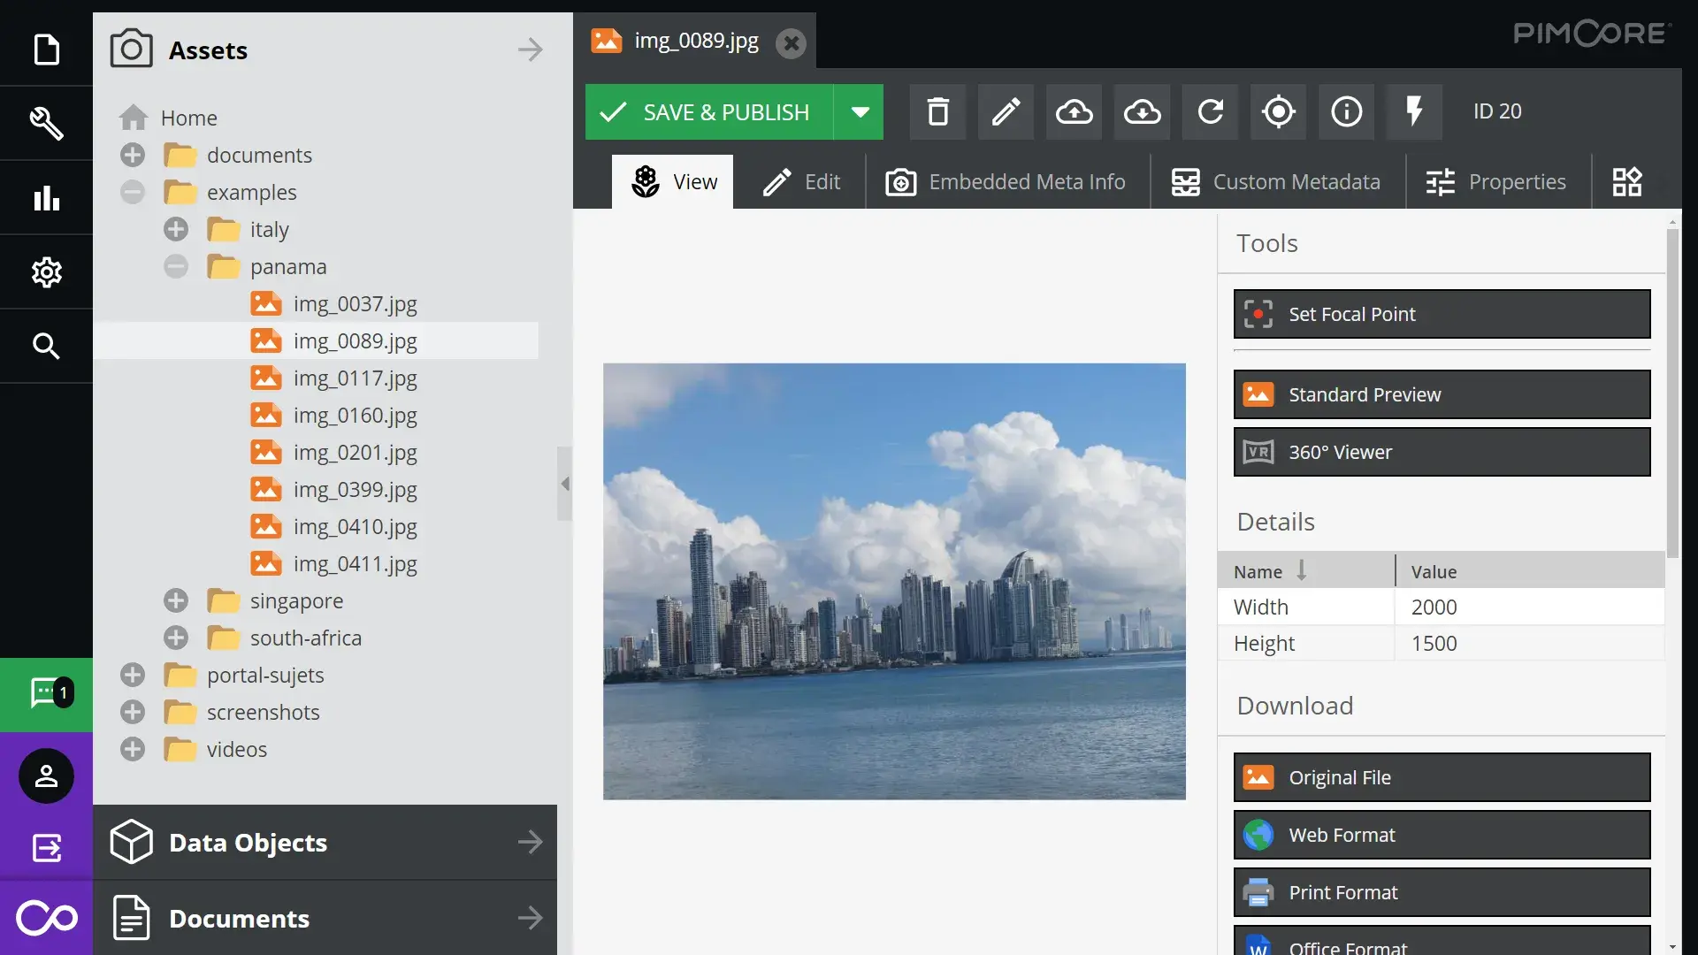
Task: Click the upload to cloud icon
Action: [1075, 111]
